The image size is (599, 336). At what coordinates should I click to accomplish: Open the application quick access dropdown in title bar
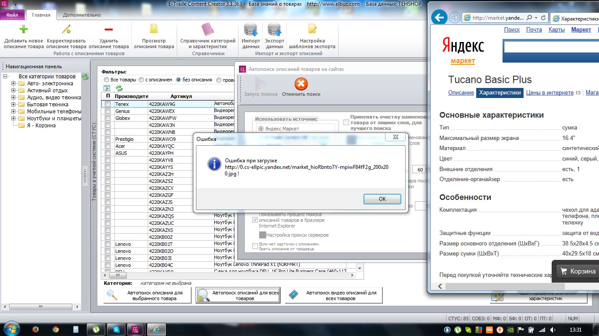(15, 4)
